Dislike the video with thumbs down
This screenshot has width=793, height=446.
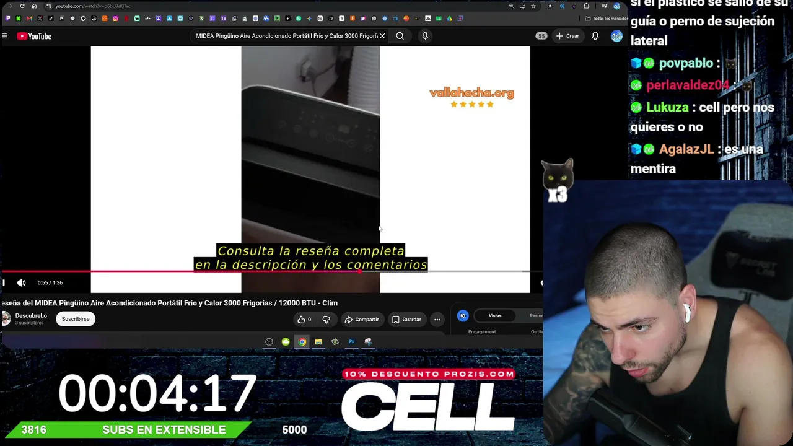pyautogui.click(x=326, y=320)
